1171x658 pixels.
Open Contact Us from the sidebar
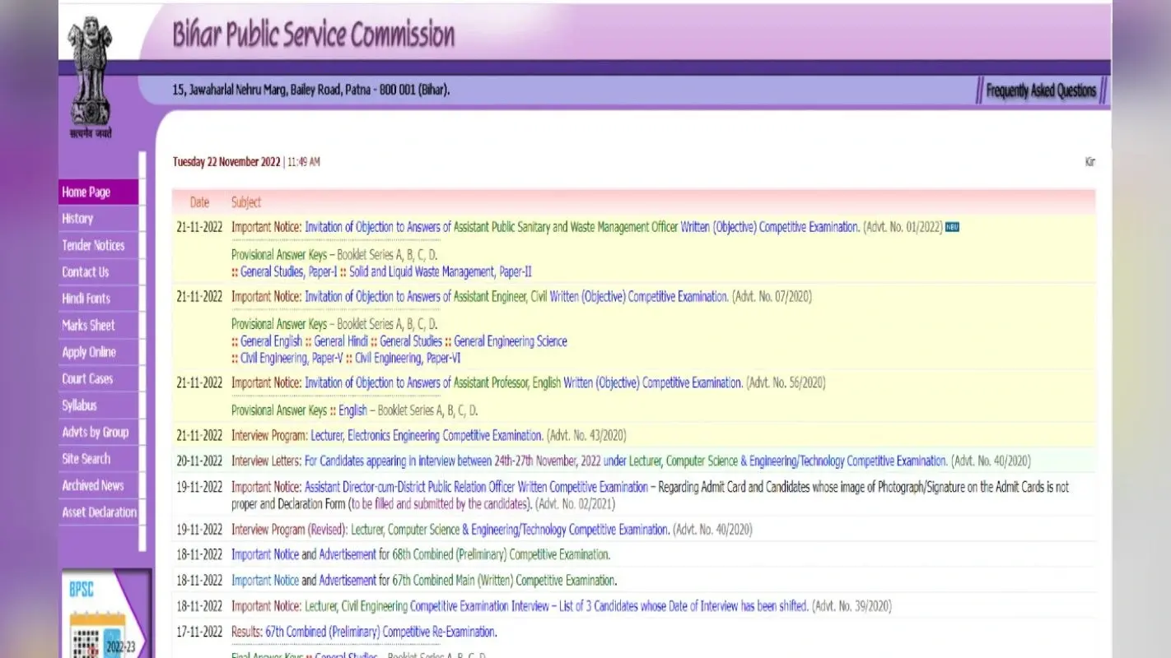(99, 272)
